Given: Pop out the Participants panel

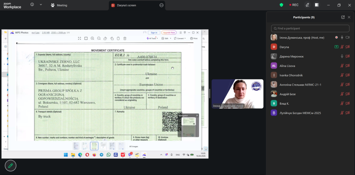Looking at the screenshot, I should [x=343, y=17].
